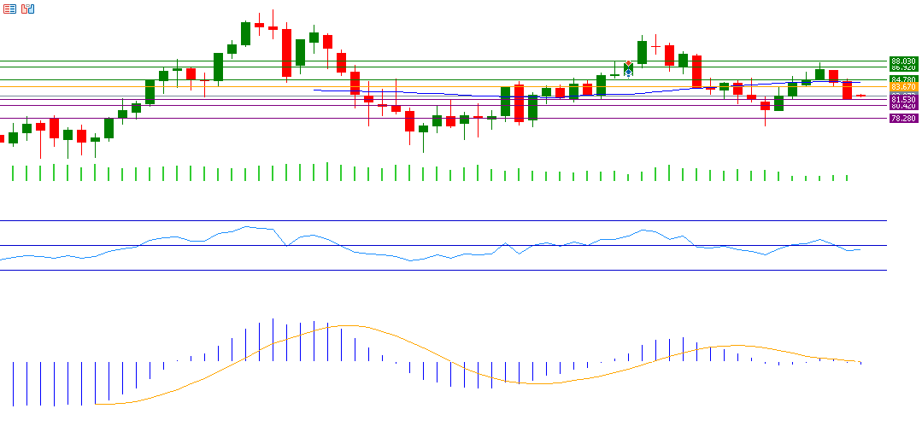Click the blue buy arrow trade marker
922x432 pixels.
pyautogui.click(x=628, y=73)
